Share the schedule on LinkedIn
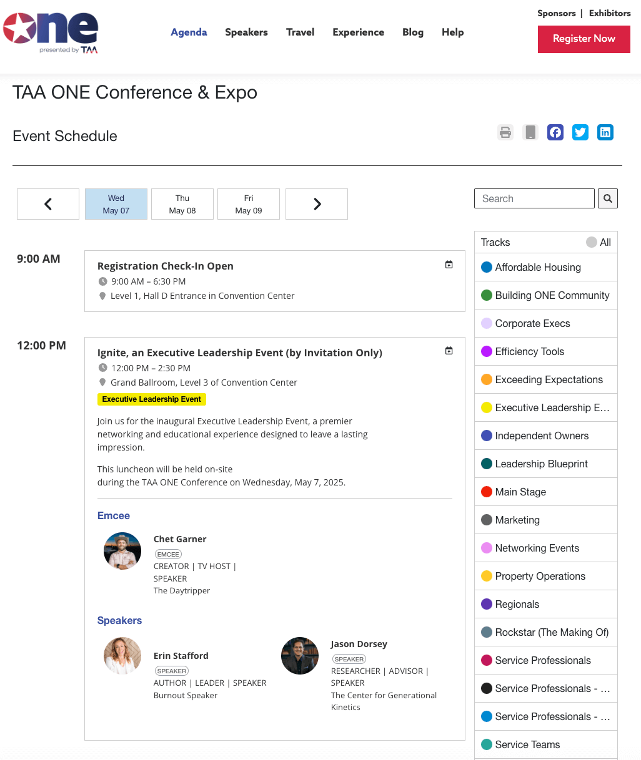Screen dimensions: 641x760 click(605, 132)
